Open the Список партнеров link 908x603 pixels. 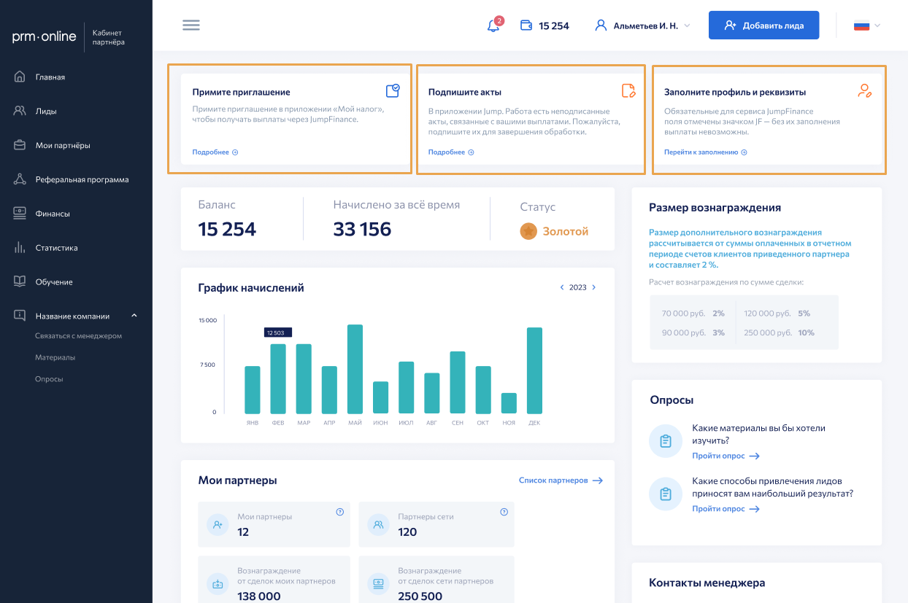[560, 481]
